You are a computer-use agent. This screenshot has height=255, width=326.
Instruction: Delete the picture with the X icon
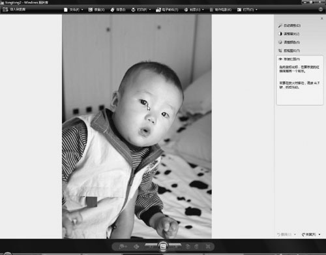click(x=208, y=247)
